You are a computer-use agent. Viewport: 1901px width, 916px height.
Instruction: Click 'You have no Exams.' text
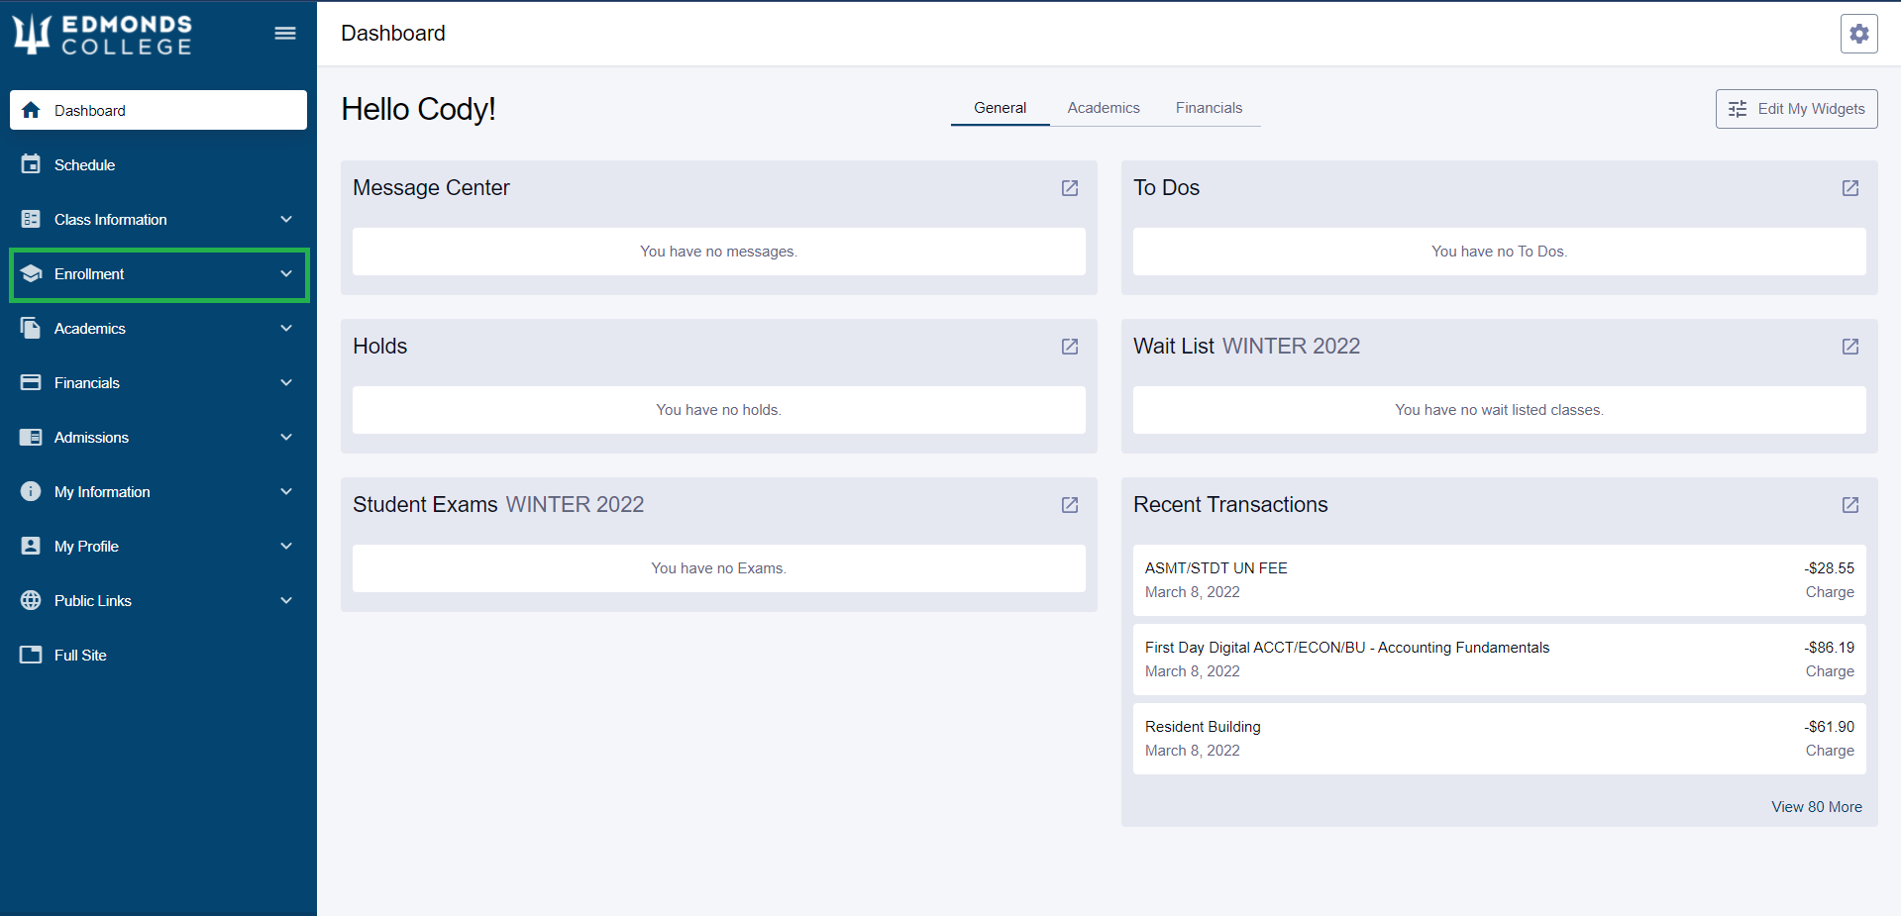[718, 568]
